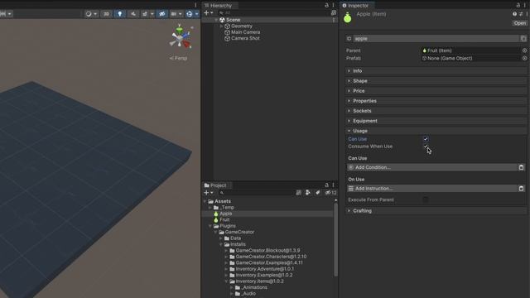The width and height of the screenshot is (530, 298).
Task: Select Inventory.Adventure@1.0.1 folder
Action: click(265, 269)
